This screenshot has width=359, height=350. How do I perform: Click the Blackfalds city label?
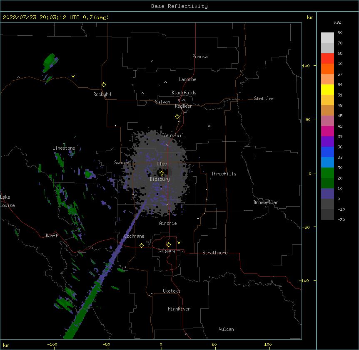(184, 93)
